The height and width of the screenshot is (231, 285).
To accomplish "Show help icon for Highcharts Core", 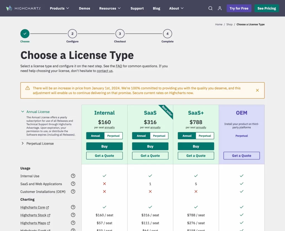I will (x=73, y=207).
